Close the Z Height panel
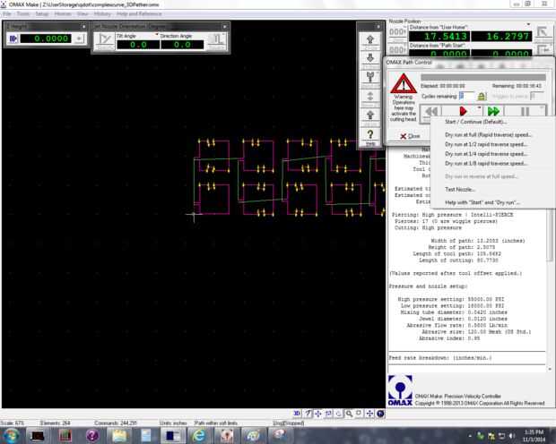Image resolution: width=556 pixels, height=444 pixels. [83, 27]
